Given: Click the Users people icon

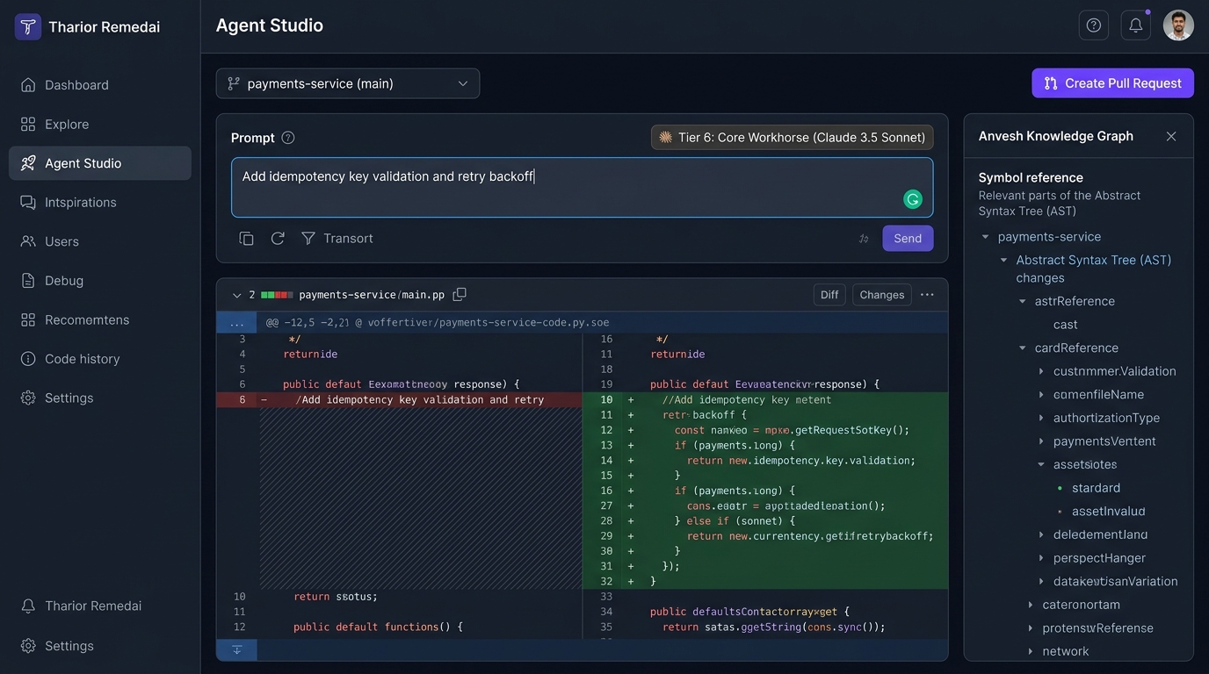Looking at the screenshot, I should point(28,241).
